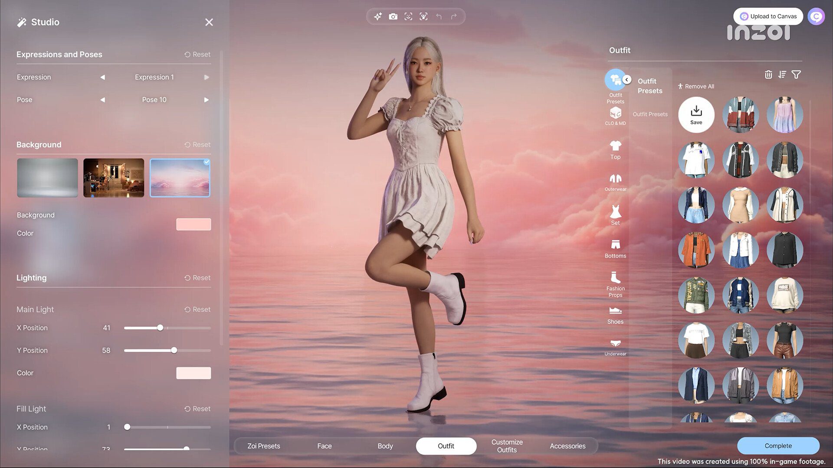Toggle expression direction left arrow
833x468 pixels.
coord(102,77)
